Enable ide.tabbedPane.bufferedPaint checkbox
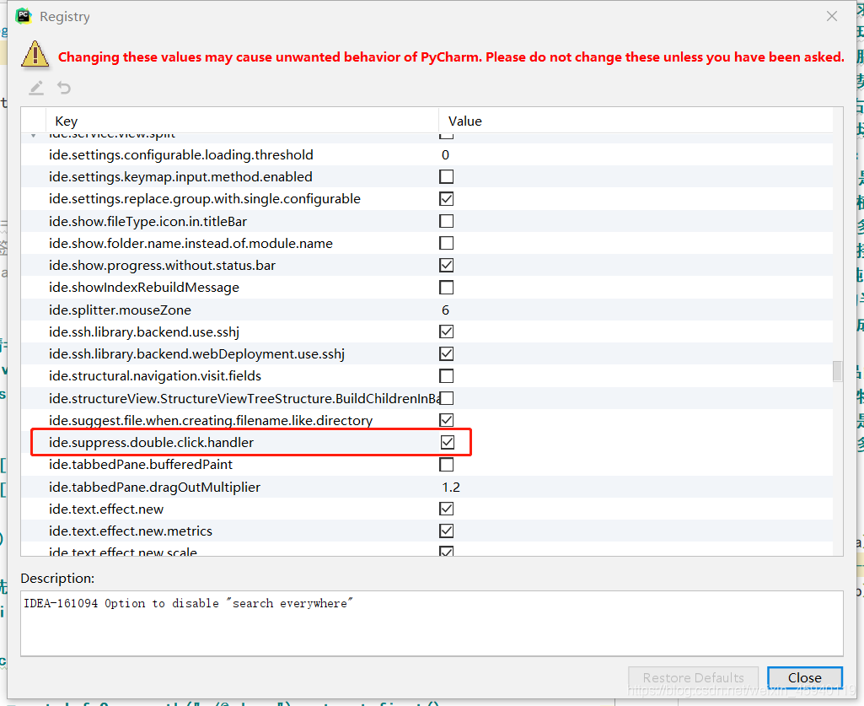The image size is (864, 706). click(x=446, y=465)
